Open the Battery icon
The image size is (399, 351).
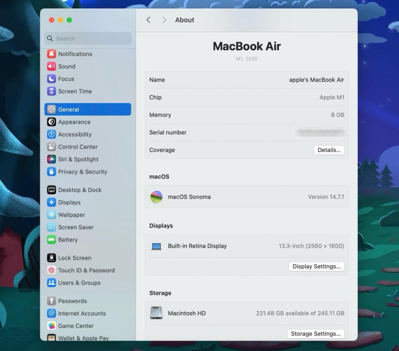[x=51, y=240]
